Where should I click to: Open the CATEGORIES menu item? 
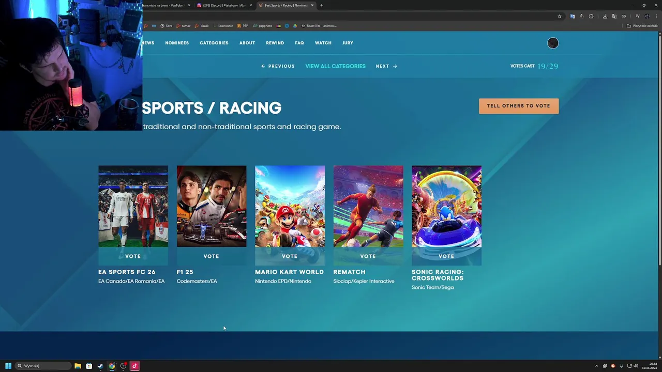(x=214, y=43)
